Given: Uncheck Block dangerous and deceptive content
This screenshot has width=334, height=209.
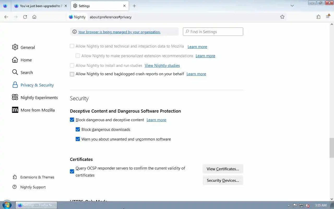Looking at the screenshot, I should point(72,120).
